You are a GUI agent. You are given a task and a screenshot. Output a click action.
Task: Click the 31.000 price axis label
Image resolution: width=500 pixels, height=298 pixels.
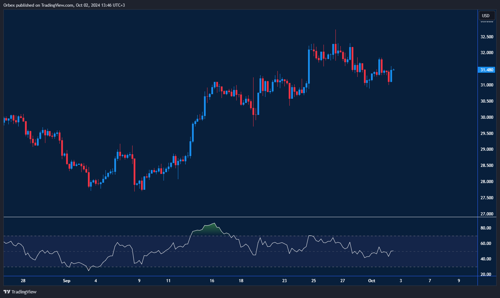487,85
